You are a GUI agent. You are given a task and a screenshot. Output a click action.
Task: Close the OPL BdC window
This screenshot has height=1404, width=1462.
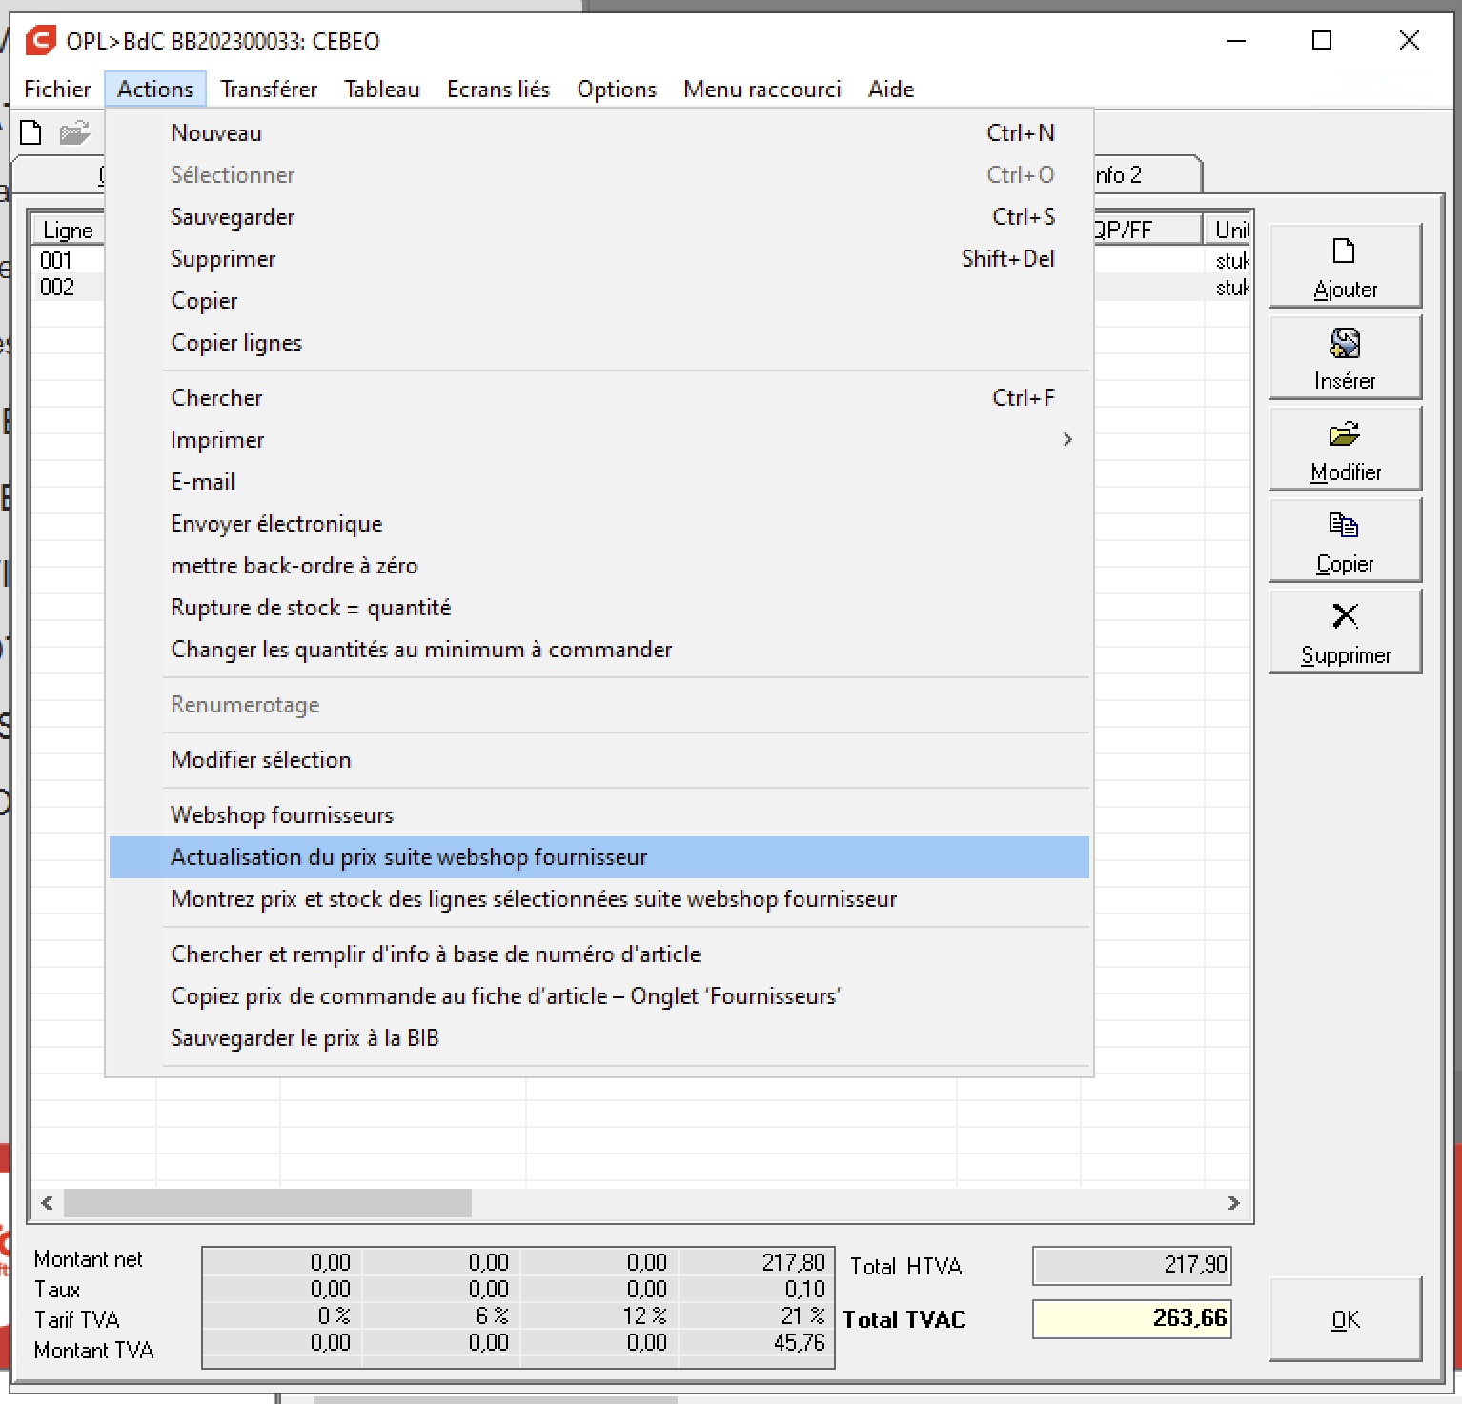1410,41
